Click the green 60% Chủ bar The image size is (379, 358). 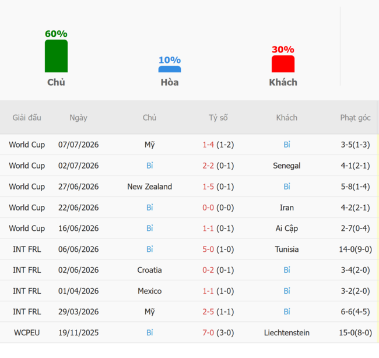(56, 56)
